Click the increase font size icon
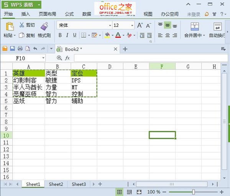The height and width of the screenshot is (196, 230). (x=140, y=25)
